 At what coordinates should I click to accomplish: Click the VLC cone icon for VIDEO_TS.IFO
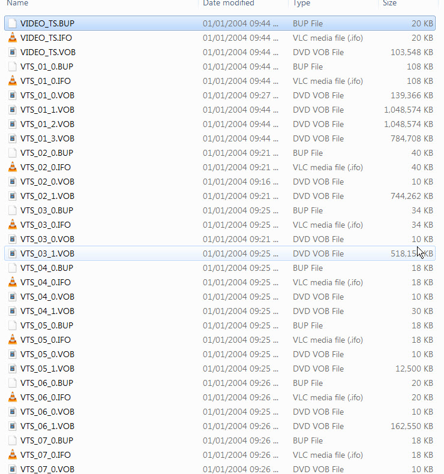(13, 38)
